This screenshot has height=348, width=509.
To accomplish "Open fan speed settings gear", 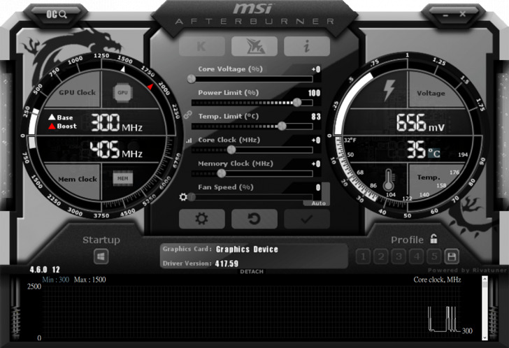I will point(184,197).
